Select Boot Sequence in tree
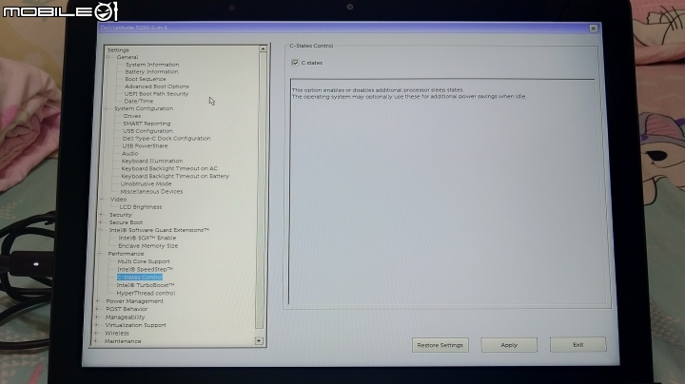The image size is (685, 384). point(146,79)
